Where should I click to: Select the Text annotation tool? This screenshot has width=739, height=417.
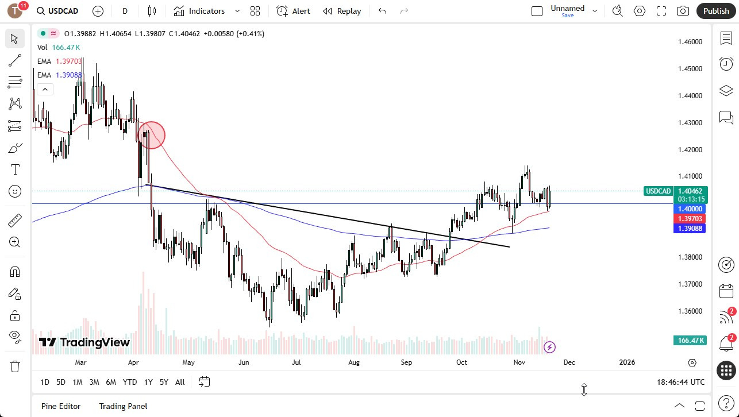14,169
